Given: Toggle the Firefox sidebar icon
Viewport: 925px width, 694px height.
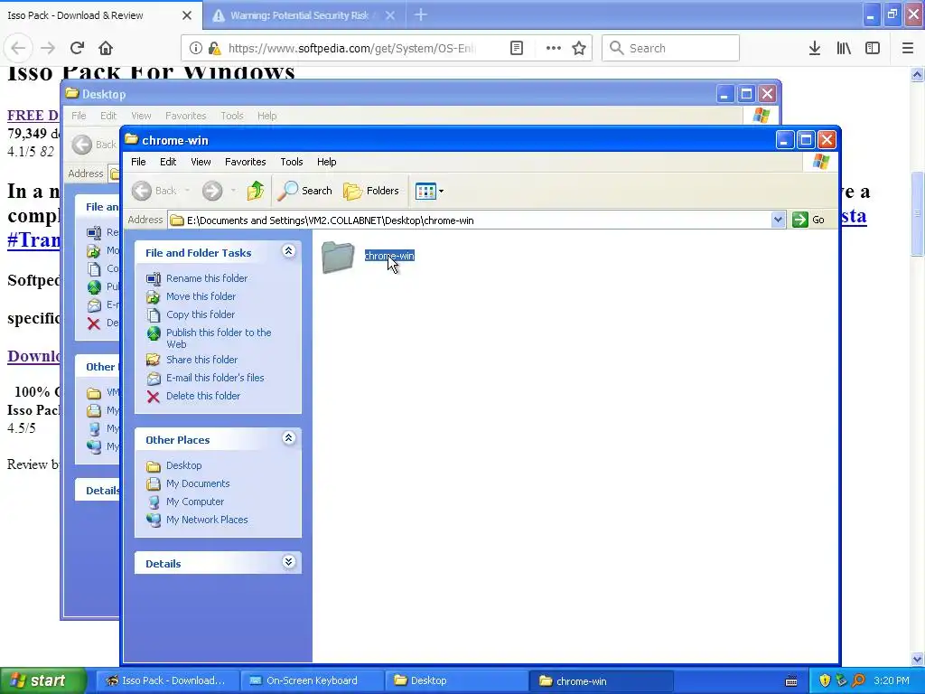Looking at the screenshot, I should [873, 48].
